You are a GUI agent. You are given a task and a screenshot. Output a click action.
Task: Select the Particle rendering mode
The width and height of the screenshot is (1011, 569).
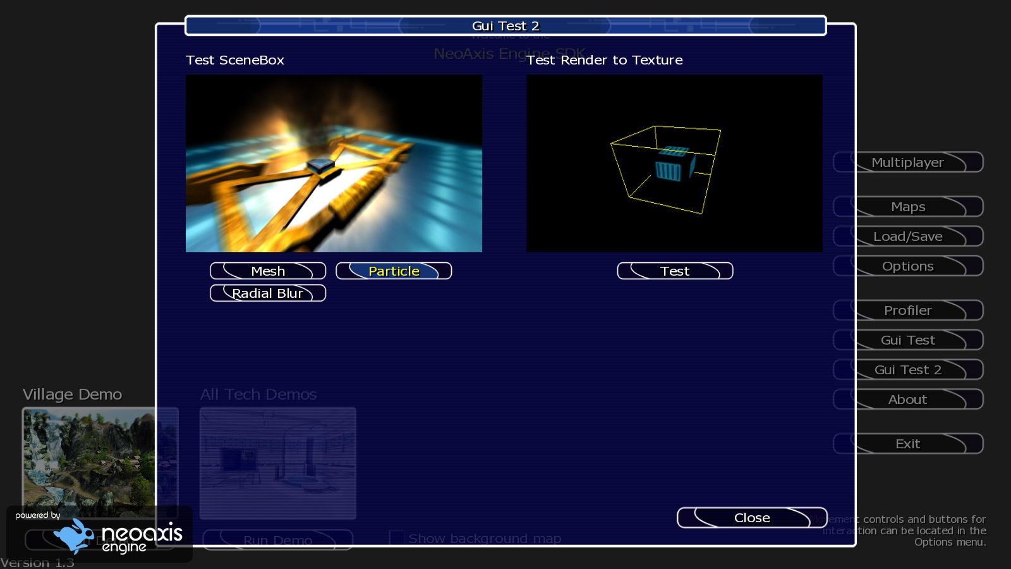(x=394, y=271)
